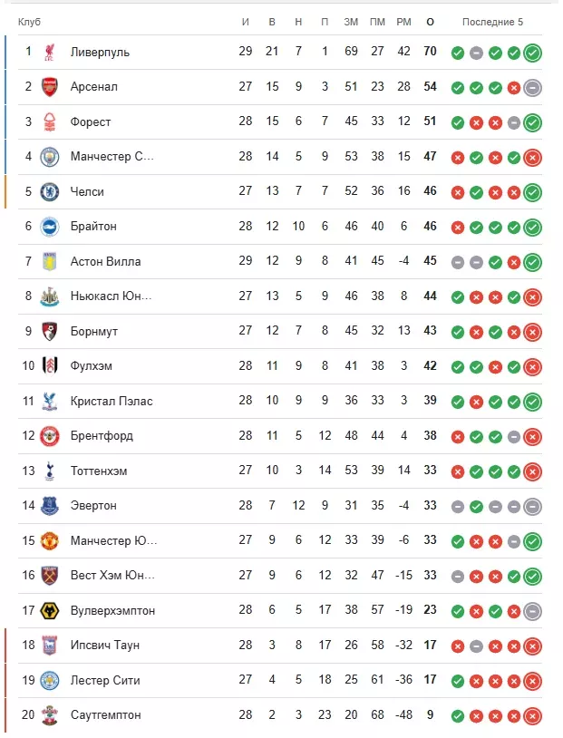Screen dimensions: 563x738
Task: Click Arsenal's latest circled draw result icon
Action: [x=532, y=88]
